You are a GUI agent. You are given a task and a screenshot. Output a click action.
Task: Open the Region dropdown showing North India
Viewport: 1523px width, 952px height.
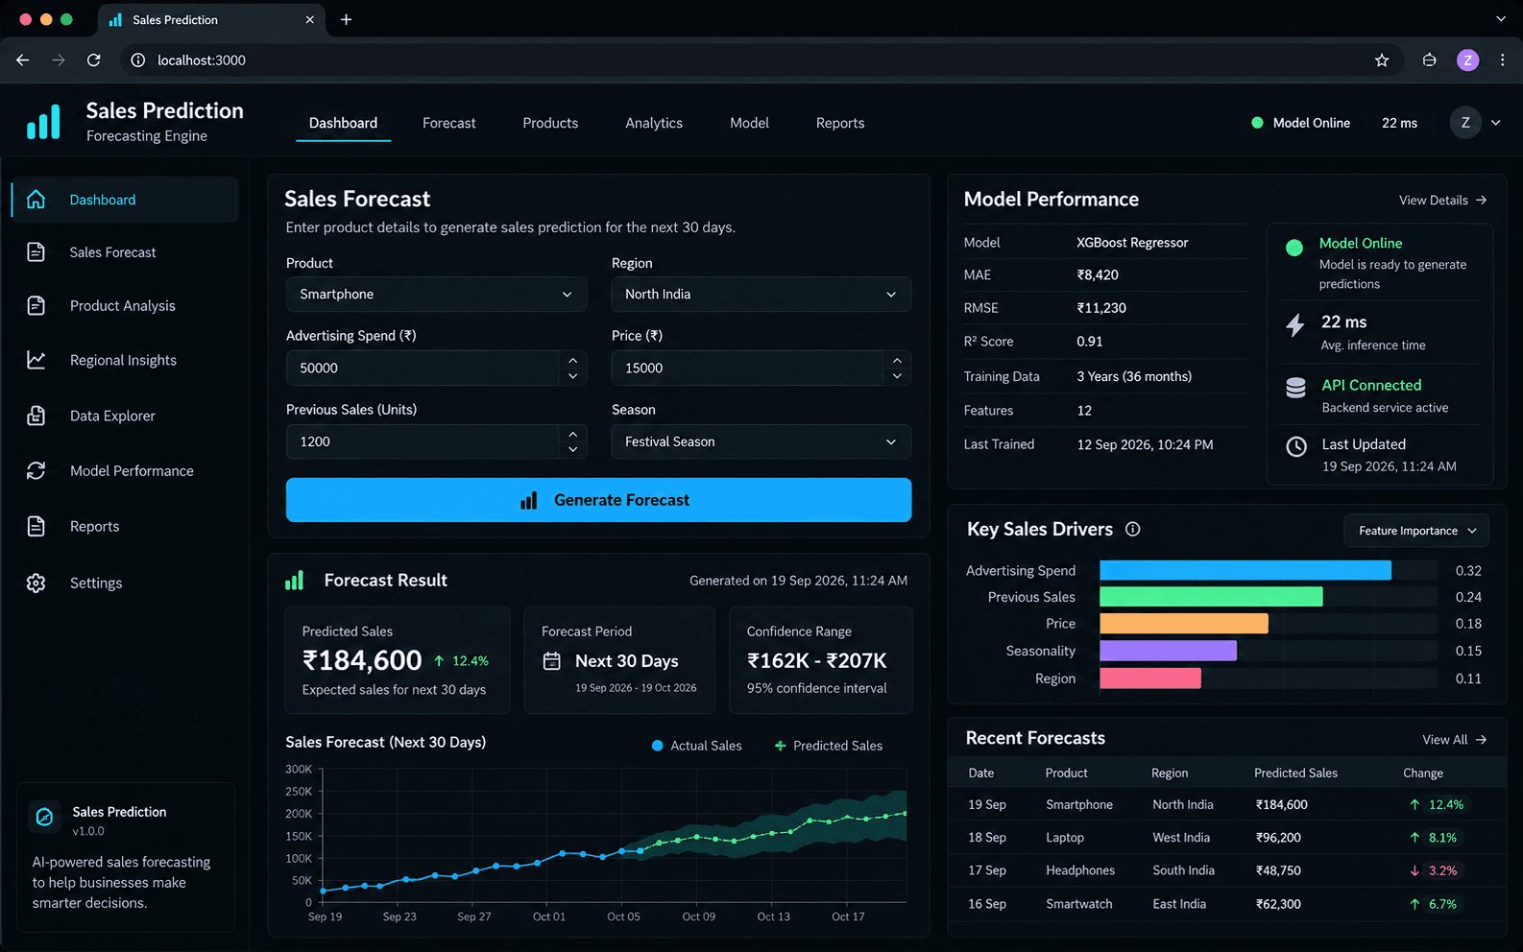(761, 295)
